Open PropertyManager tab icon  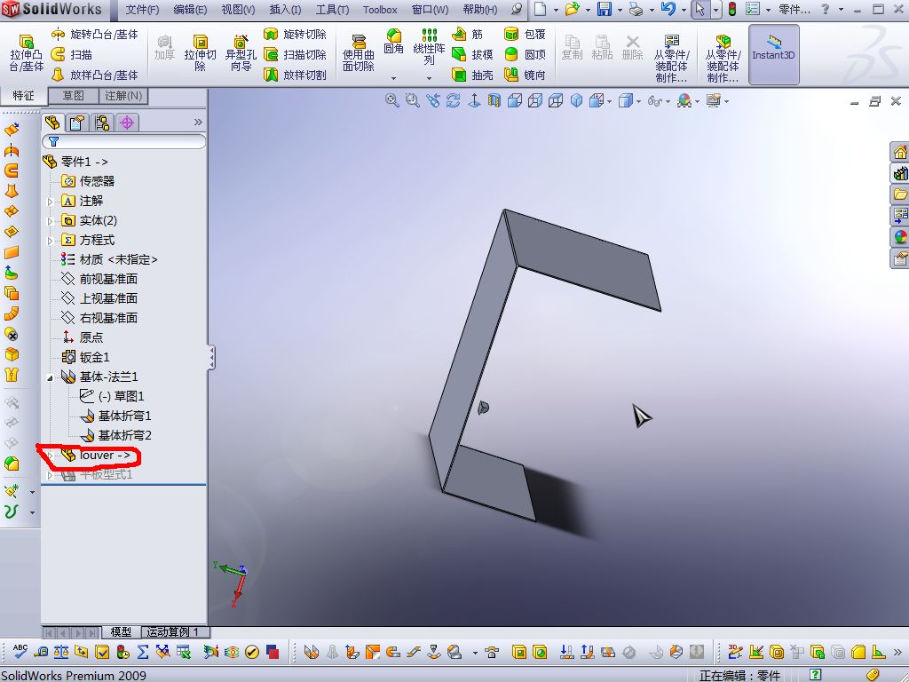click(76, 123)
